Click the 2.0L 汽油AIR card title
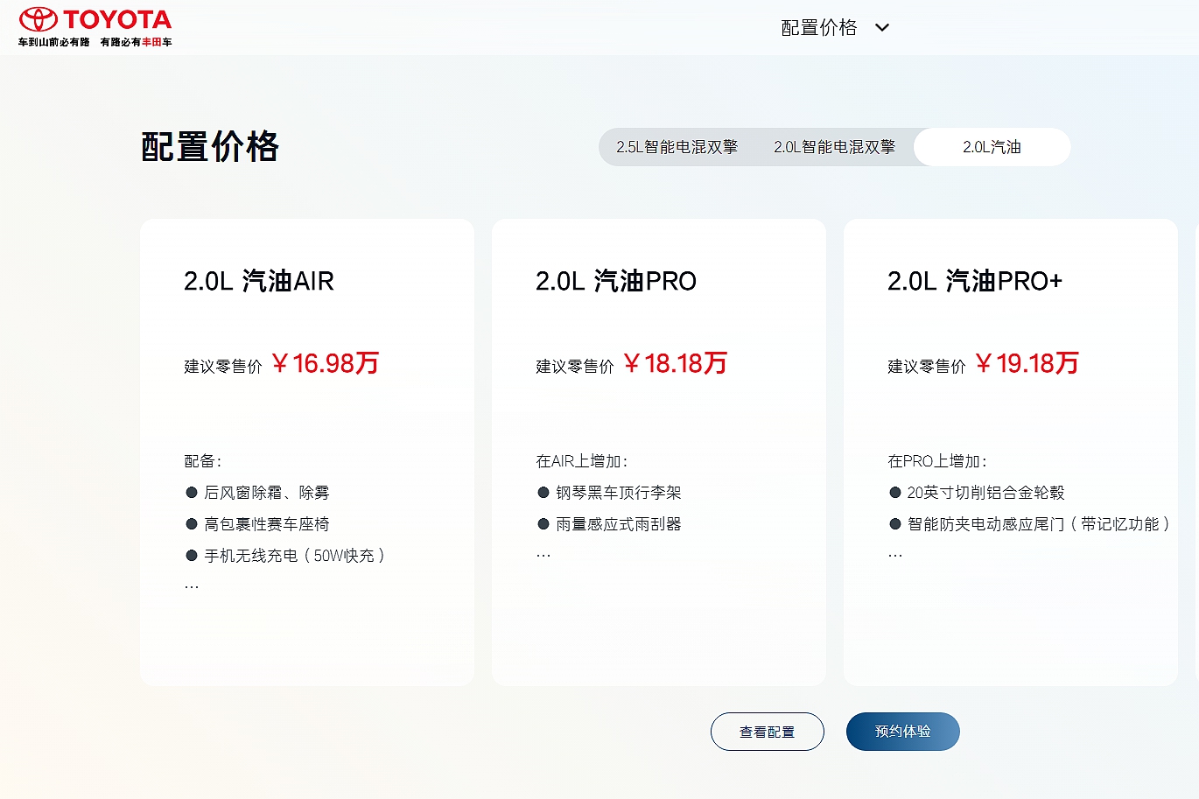Image resolution: width=1199 pixels, height=799 pixels. tap(259, 281)
